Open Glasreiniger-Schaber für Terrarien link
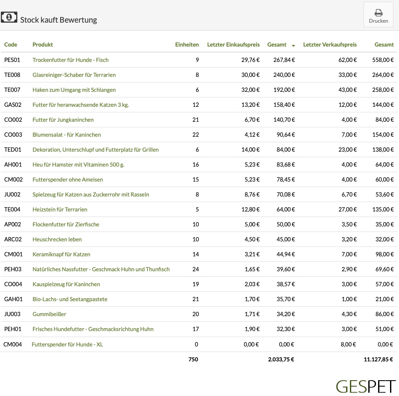This screenshot has height=396, width=399. click(74, 75)
